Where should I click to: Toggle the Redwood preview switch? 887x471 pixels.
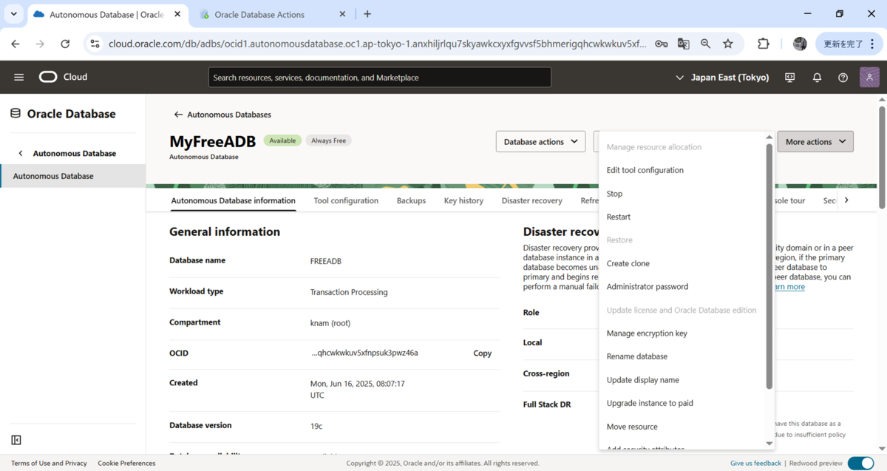coord(860,463)
